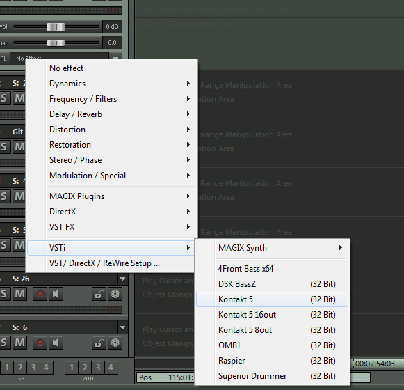Open the gear settings icon on track S: 26
Viewport: 404px width, 390px height.
pyautogui.click(x=115, y=294)
